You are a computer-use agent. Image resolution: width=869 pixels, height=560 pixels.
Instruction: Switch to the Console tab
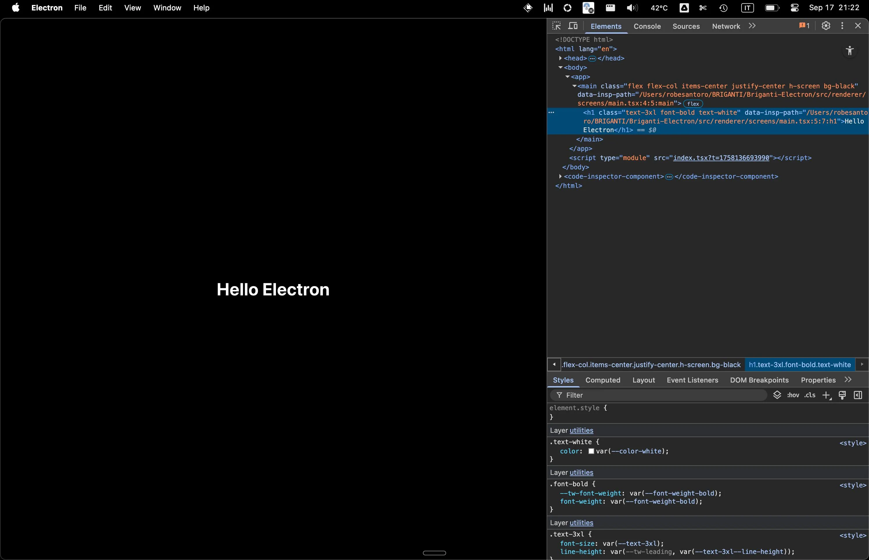(647, 26)
